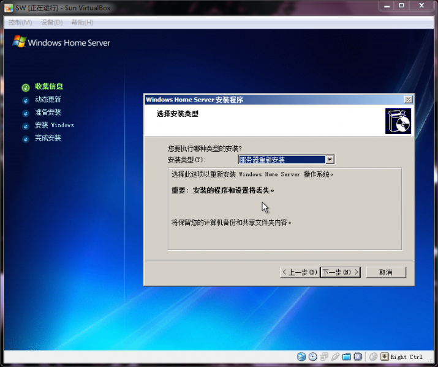
Task: Click the 动态更新 step bullet icon
Action: coord(25,100)
